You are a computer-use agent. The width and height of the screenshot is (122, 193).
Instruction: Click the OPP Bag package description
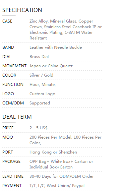pyautogui.click(x=61, y=164)
